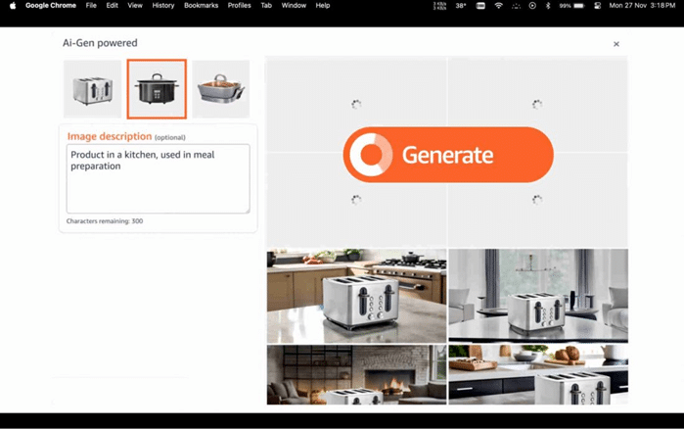Click the battery status icon
The height and width of the screenshot is (429, 684).
578,6
